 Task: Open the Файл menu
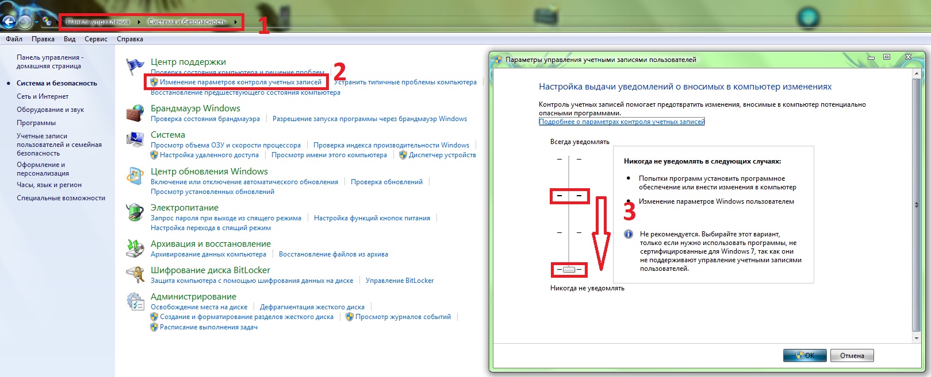click(14, 39)
